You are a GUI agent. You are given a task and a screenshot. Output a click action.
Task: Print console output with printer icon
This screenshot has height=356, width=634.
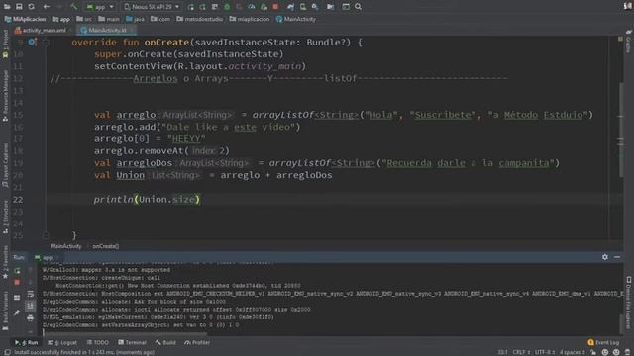tap(31, 318)
